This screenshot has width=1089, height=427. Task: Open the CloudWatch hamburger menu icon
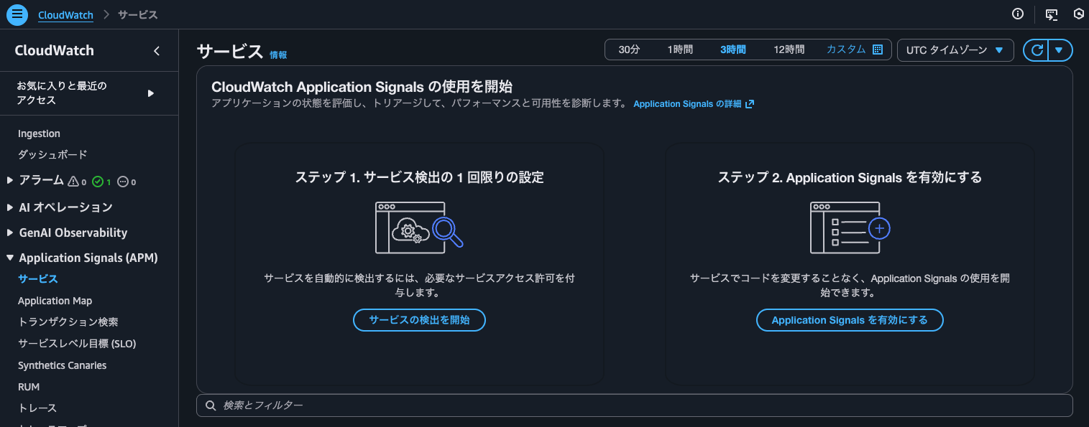[x=17, y=14]
